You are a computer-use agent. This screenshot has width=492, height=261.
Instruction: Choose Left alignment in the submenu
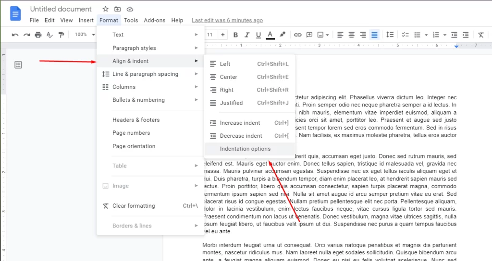pyautogui.click(x=250, y=64)
